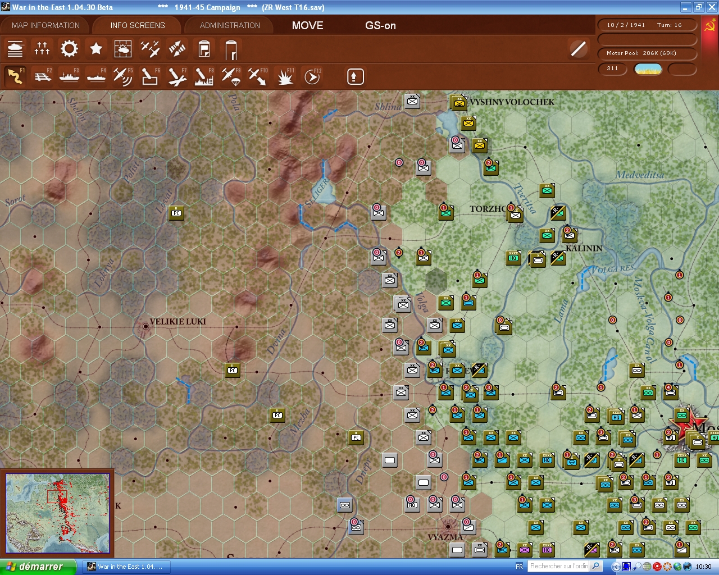Click the Motor Pool 206K readout

tap(648, 53)
